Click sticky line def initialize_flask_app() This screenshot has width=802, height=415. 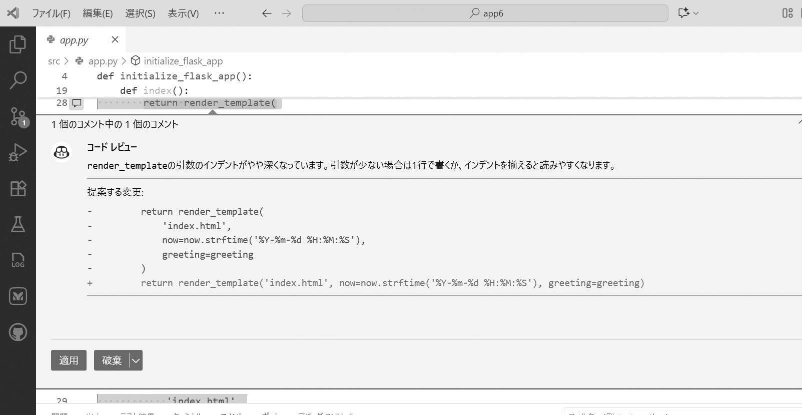pos(175,76)
